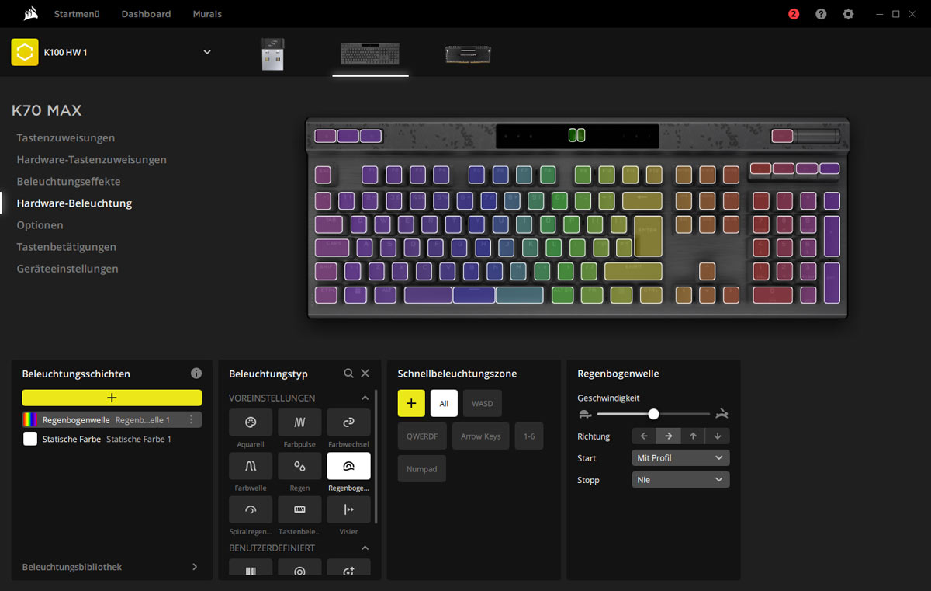Screen dimensions: 931x591
Task: Set wave direction to up
Action: pyautogui.click(x=693, y=436)
